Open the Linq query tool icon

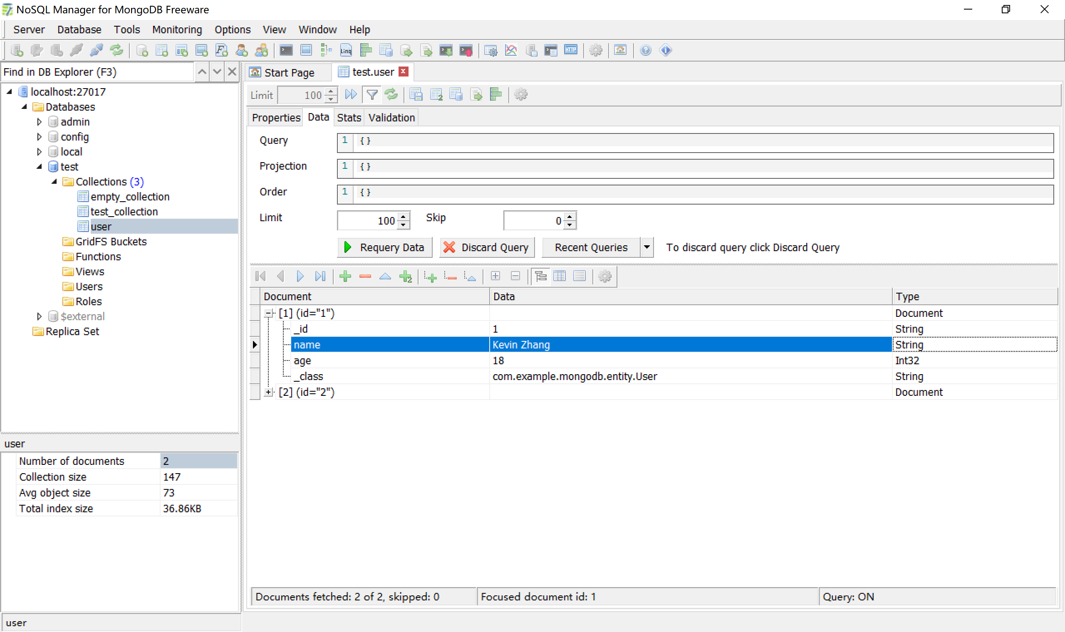point(345,50)
